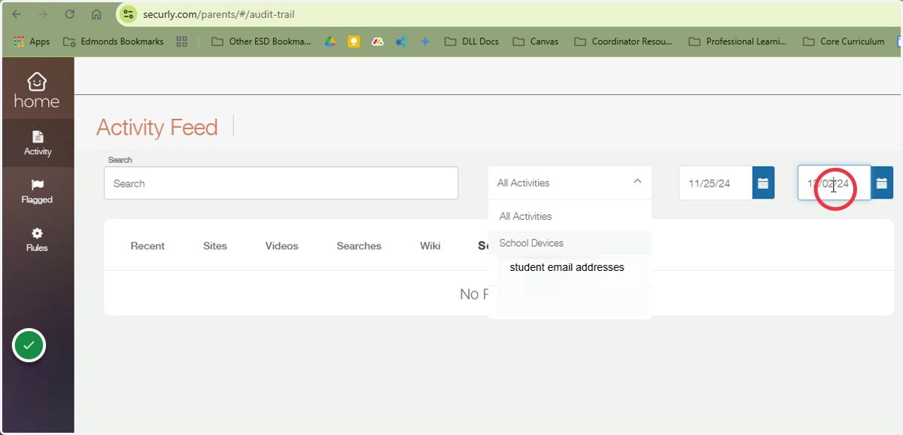Switch to the Videos tab

tap(282, 245)
